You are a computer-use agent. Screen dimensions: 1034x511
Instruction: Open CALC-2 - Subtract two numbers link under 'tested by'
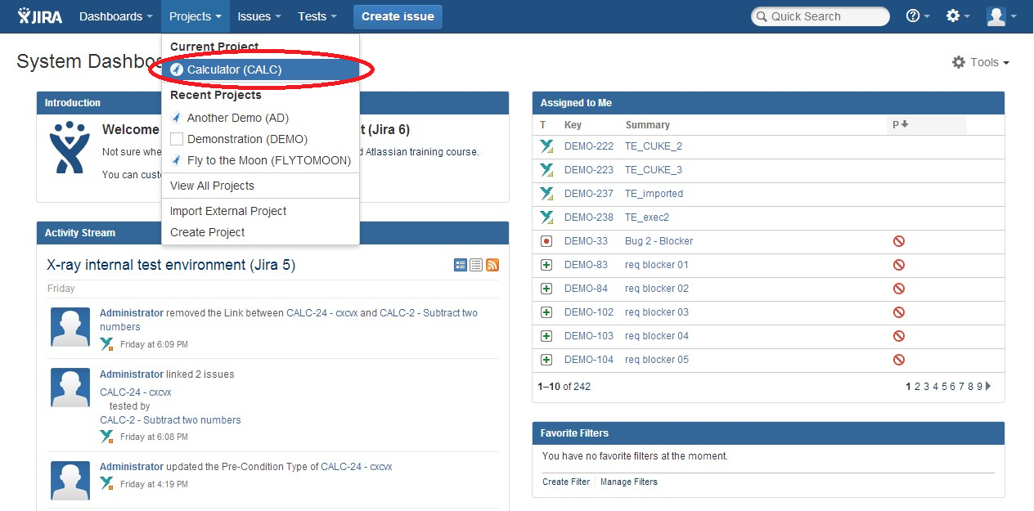170,420
